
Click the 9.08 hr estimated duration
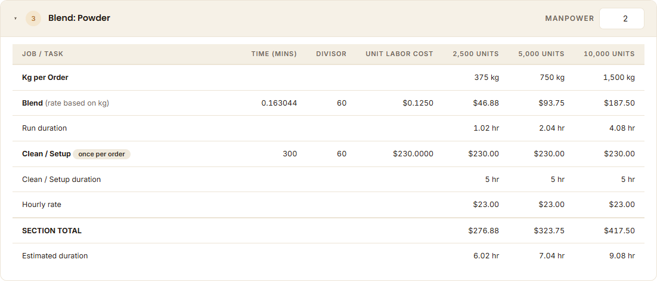(622, 256)
